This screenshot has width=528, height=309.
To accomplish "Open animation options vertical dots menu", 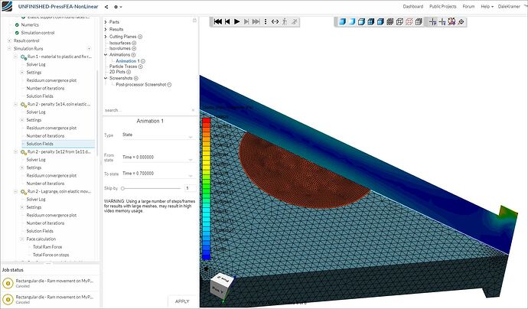I will (266, 21).
